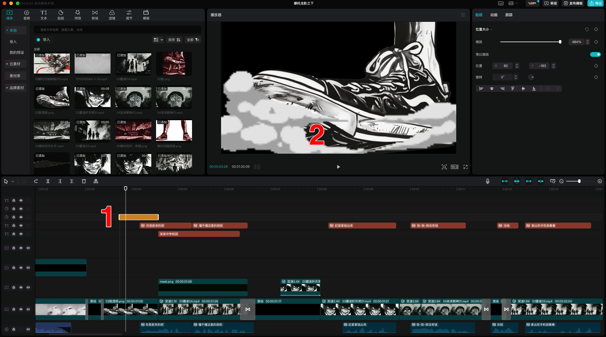This screenshot has width=606, height=337.
Task: Expand the 品牌素材 brand material section
Action: tap(16, 88)
